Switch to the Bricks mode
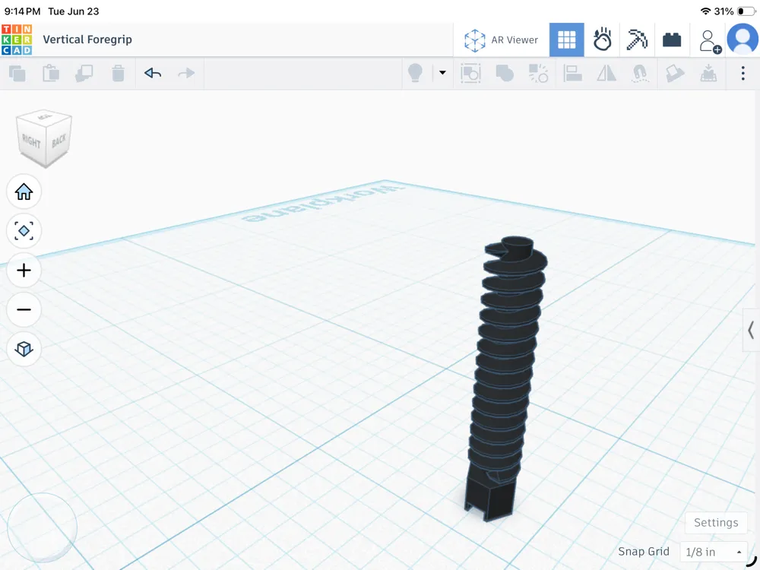 click(672, 40)
